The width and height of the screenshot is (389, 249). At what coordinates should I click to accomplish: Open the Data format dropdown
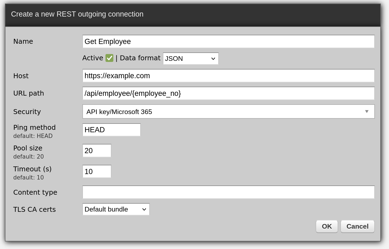pos(191,59)
